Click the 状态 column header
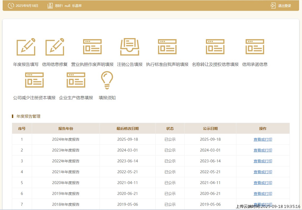The width and height of the screenshot is (302, 210). pyautogui.click(x=170, y=128)
